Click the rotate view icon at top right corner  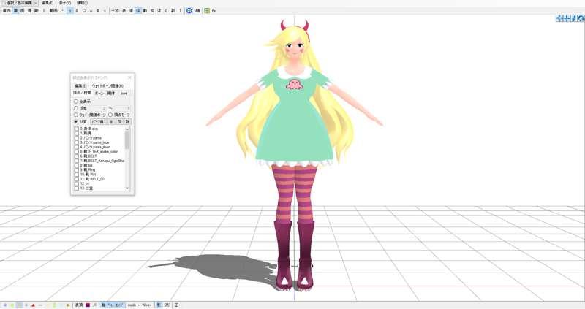pyautogui.click(x=581, y=19)
